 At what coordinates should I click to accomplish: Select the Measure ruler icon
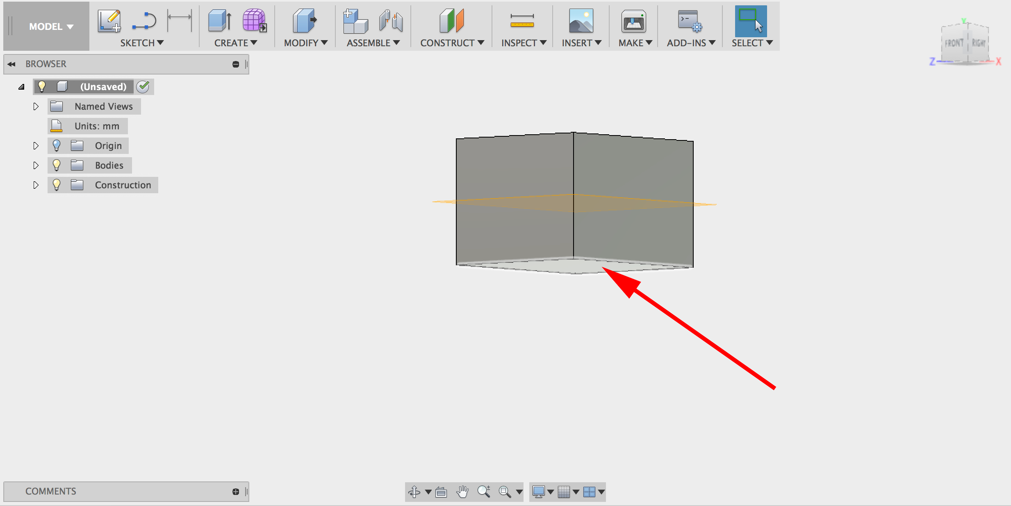[x=522, y=21]
